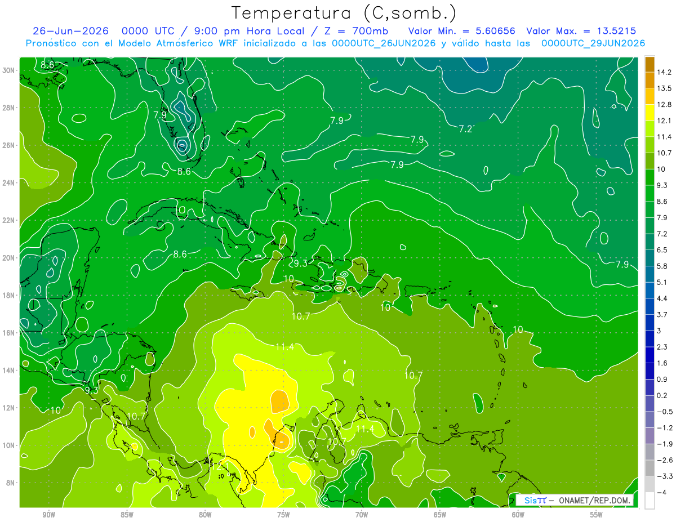
Task: Click the 0.2 value on color legend
Action: pos(662,395)
